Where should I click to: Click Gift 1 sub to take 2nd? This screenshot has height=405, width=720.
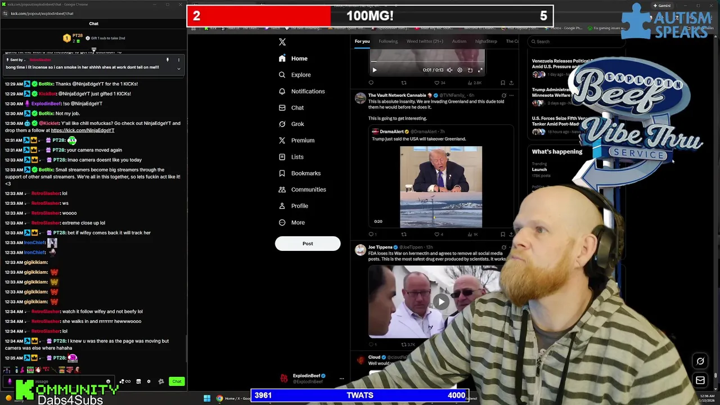click(x=106, y=38)
